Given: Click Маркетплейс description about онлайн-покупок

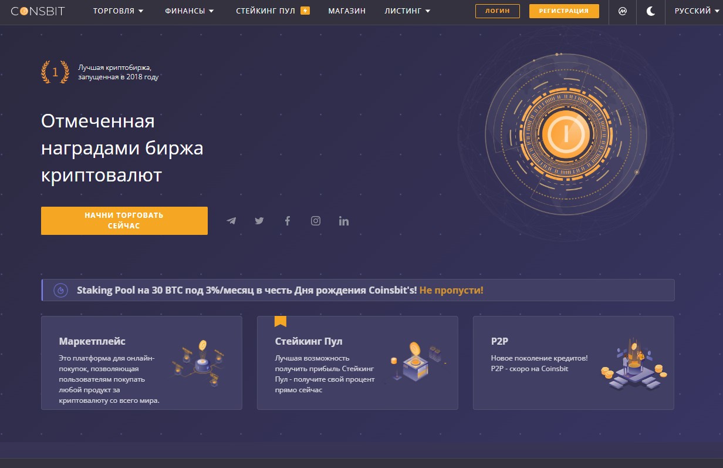Looking at the screenshot, I should (109, 379).
